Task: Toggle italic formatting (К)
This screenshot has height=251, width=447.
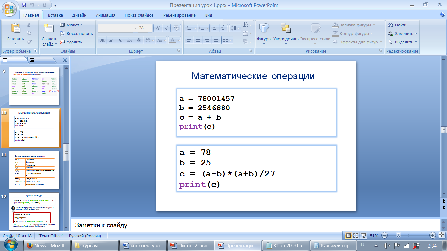Action: tap(111, 40)
